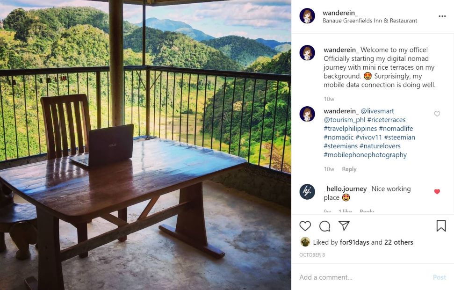Open the #riceterraces hashtag

[386, 120]
